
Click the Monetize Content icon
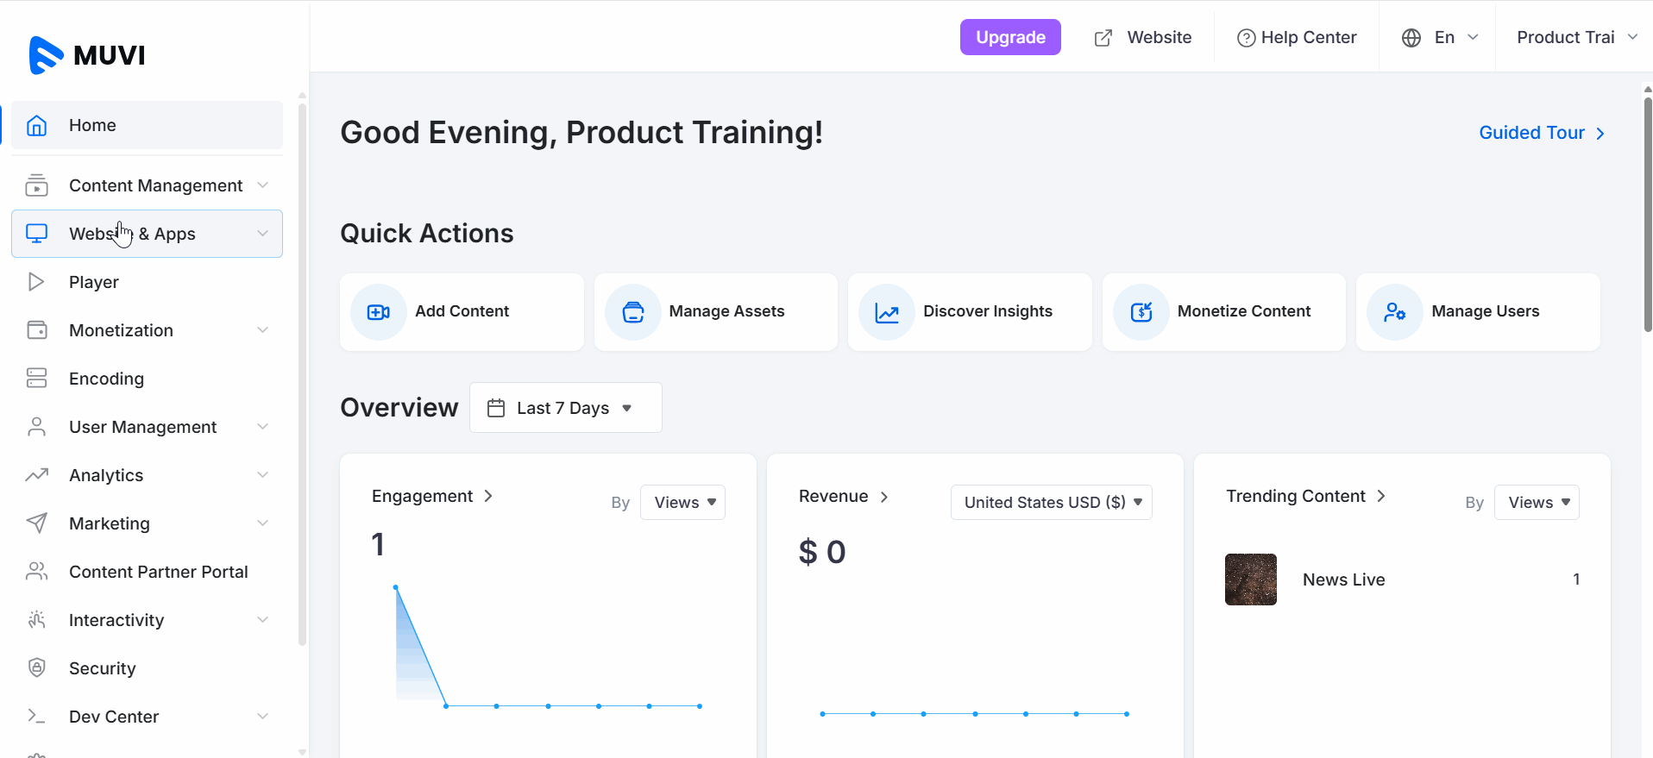[1141, 312]
